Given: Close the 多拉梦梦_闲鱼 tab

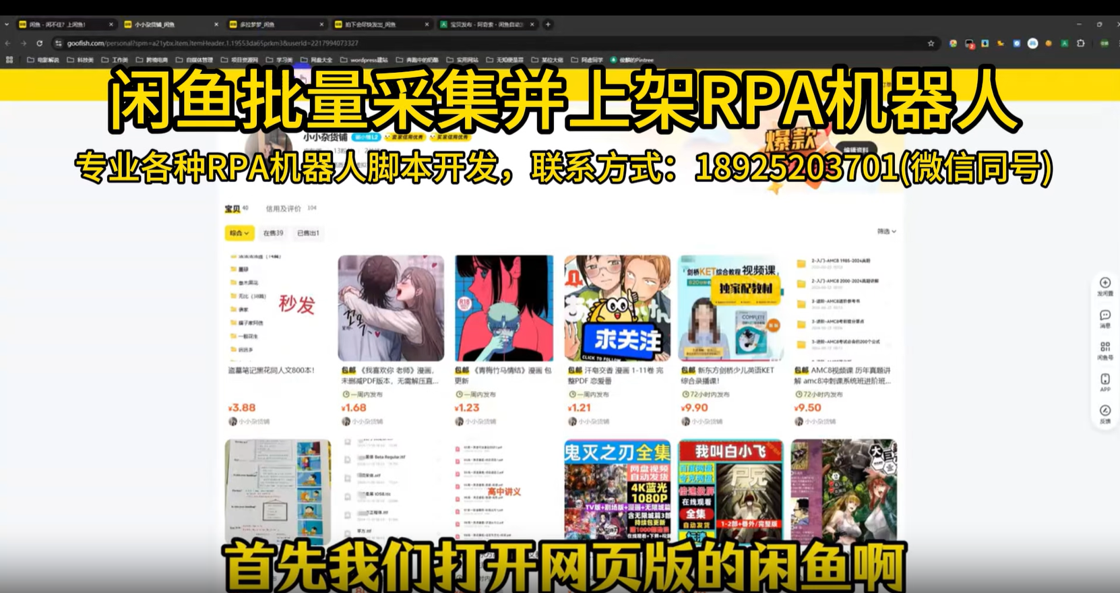Looking at the screenshot, I should point(321,24).
